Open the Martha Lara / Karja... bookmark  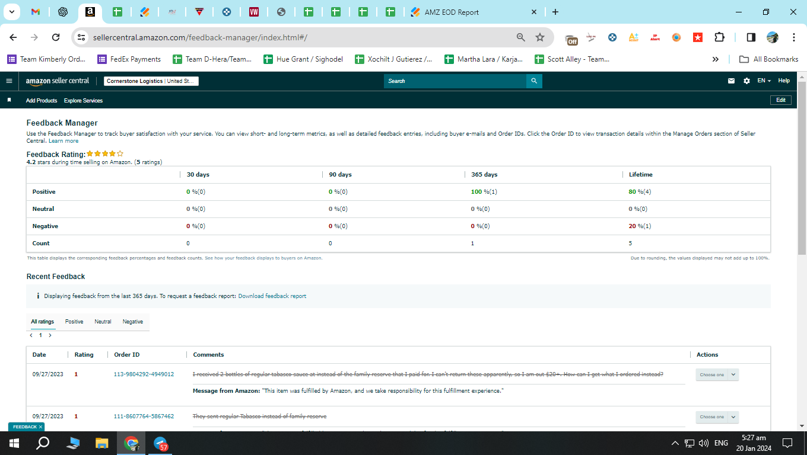[x=484, y=59]
